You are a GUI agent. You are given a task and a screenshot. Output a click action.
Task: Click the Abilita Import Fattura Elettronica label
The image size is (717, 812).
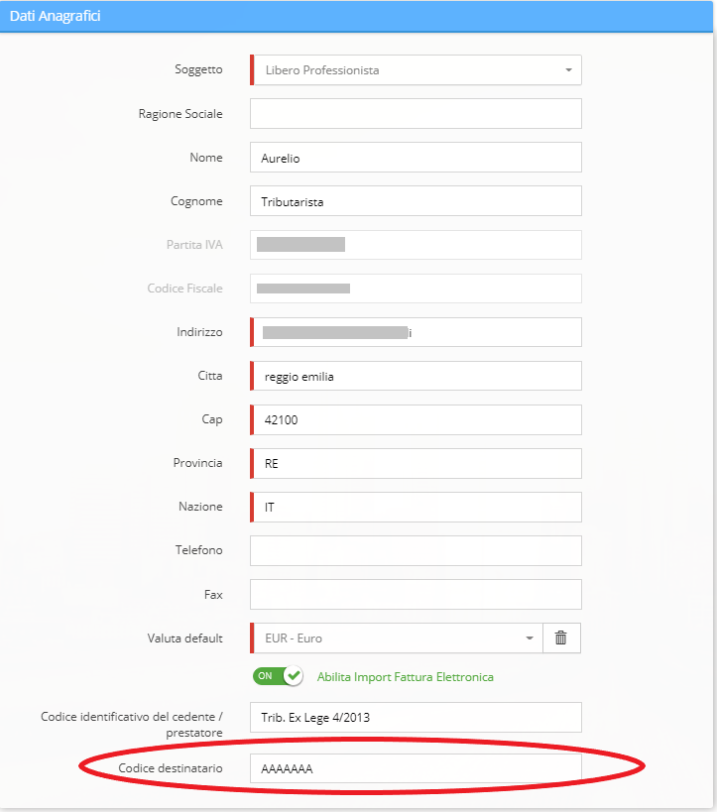[405, 677]
